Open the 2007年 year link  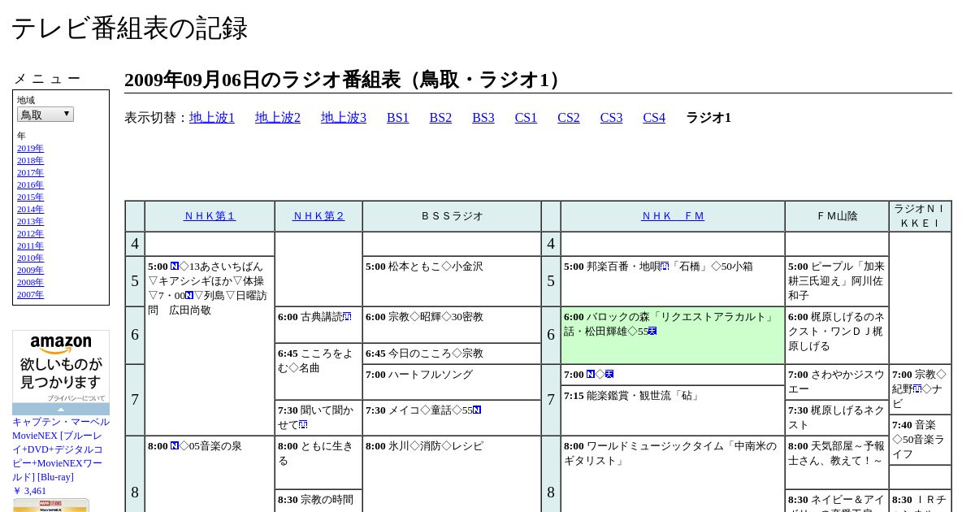30,294
